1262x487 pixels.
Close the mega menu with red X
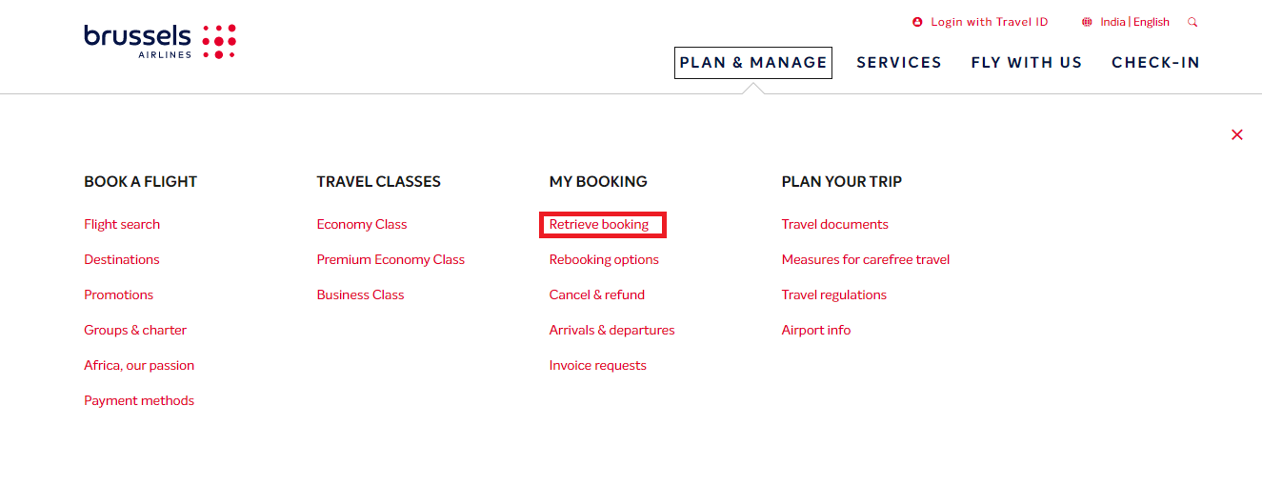point(1237,135)
